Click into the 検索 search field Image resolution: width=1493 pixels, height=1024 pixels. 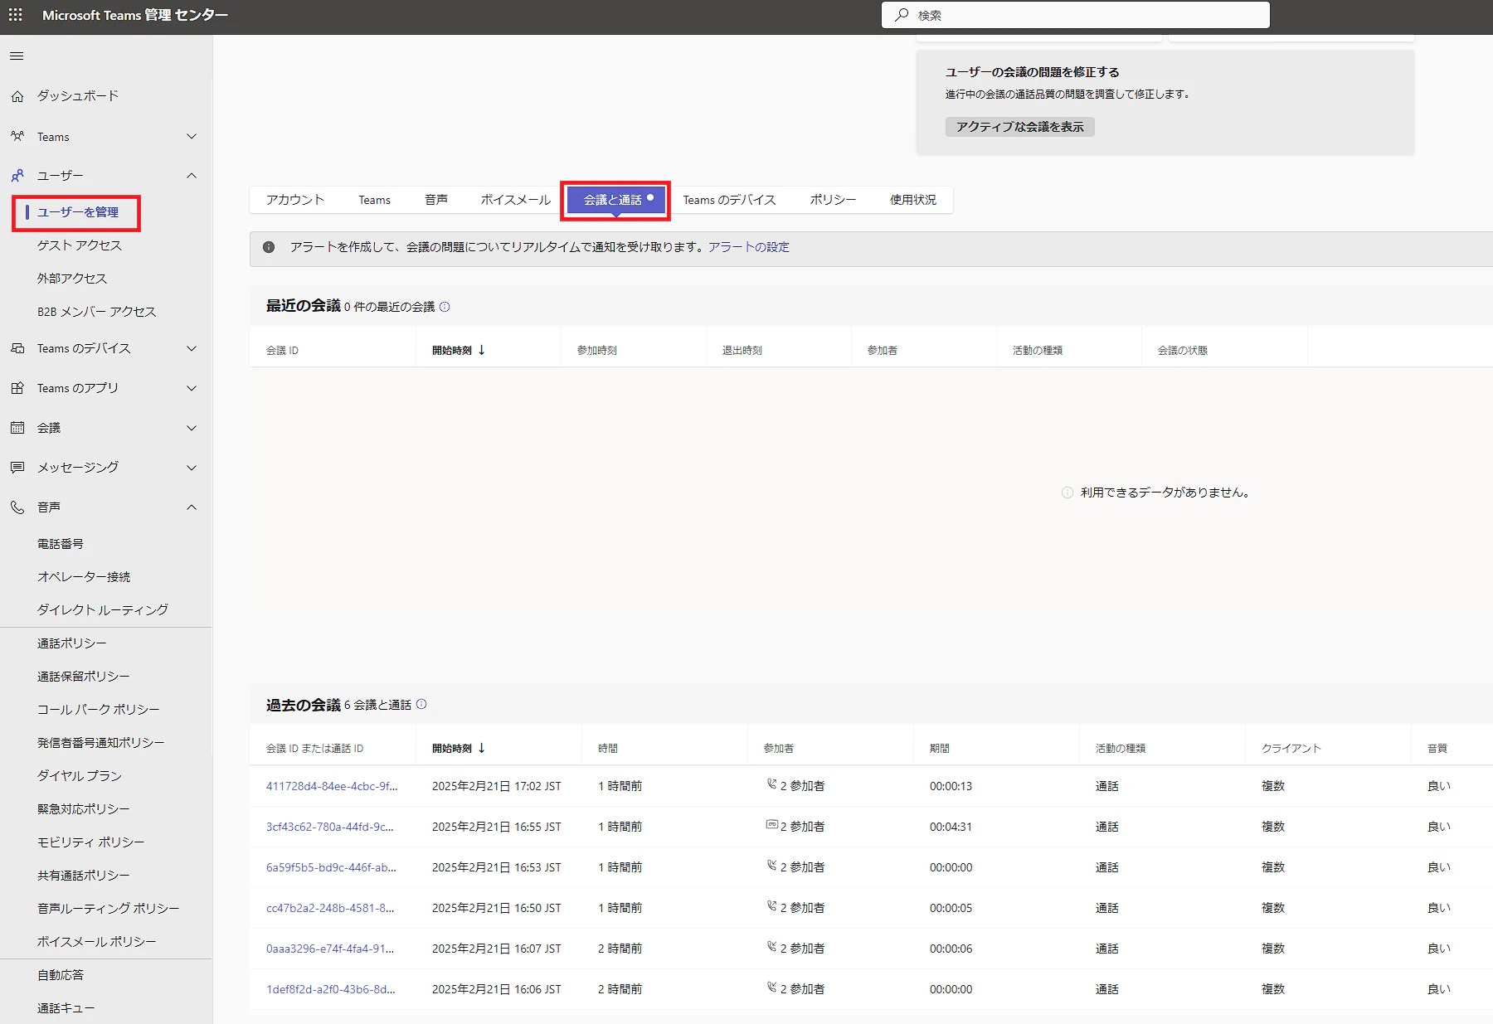coord(1076,15)
